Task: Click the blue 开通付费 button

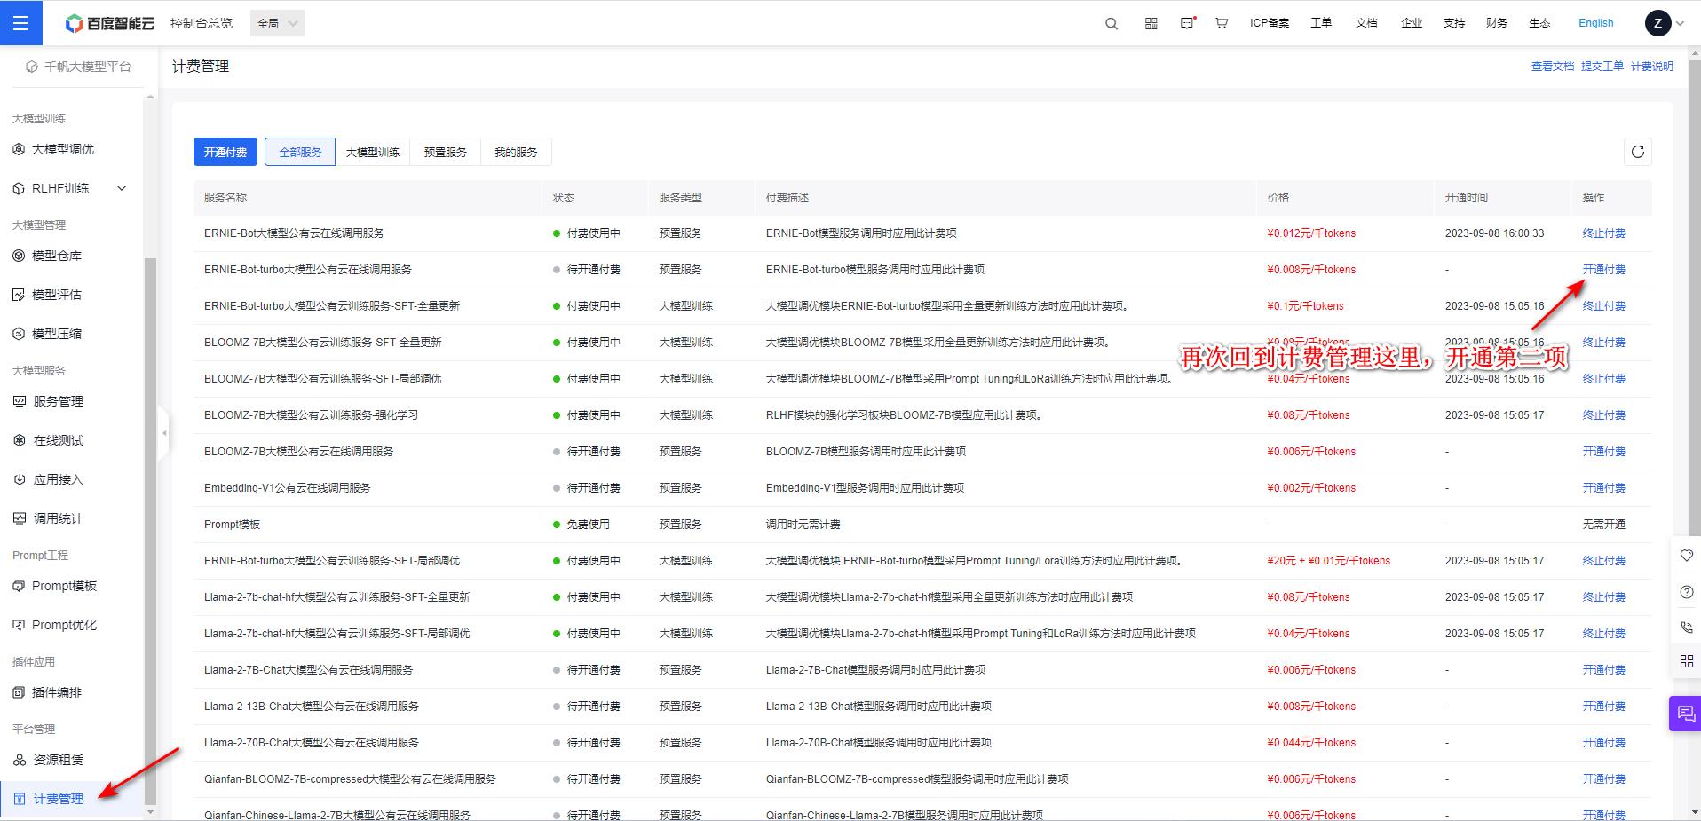Action: pyautogui.click(x=225, y=152)
